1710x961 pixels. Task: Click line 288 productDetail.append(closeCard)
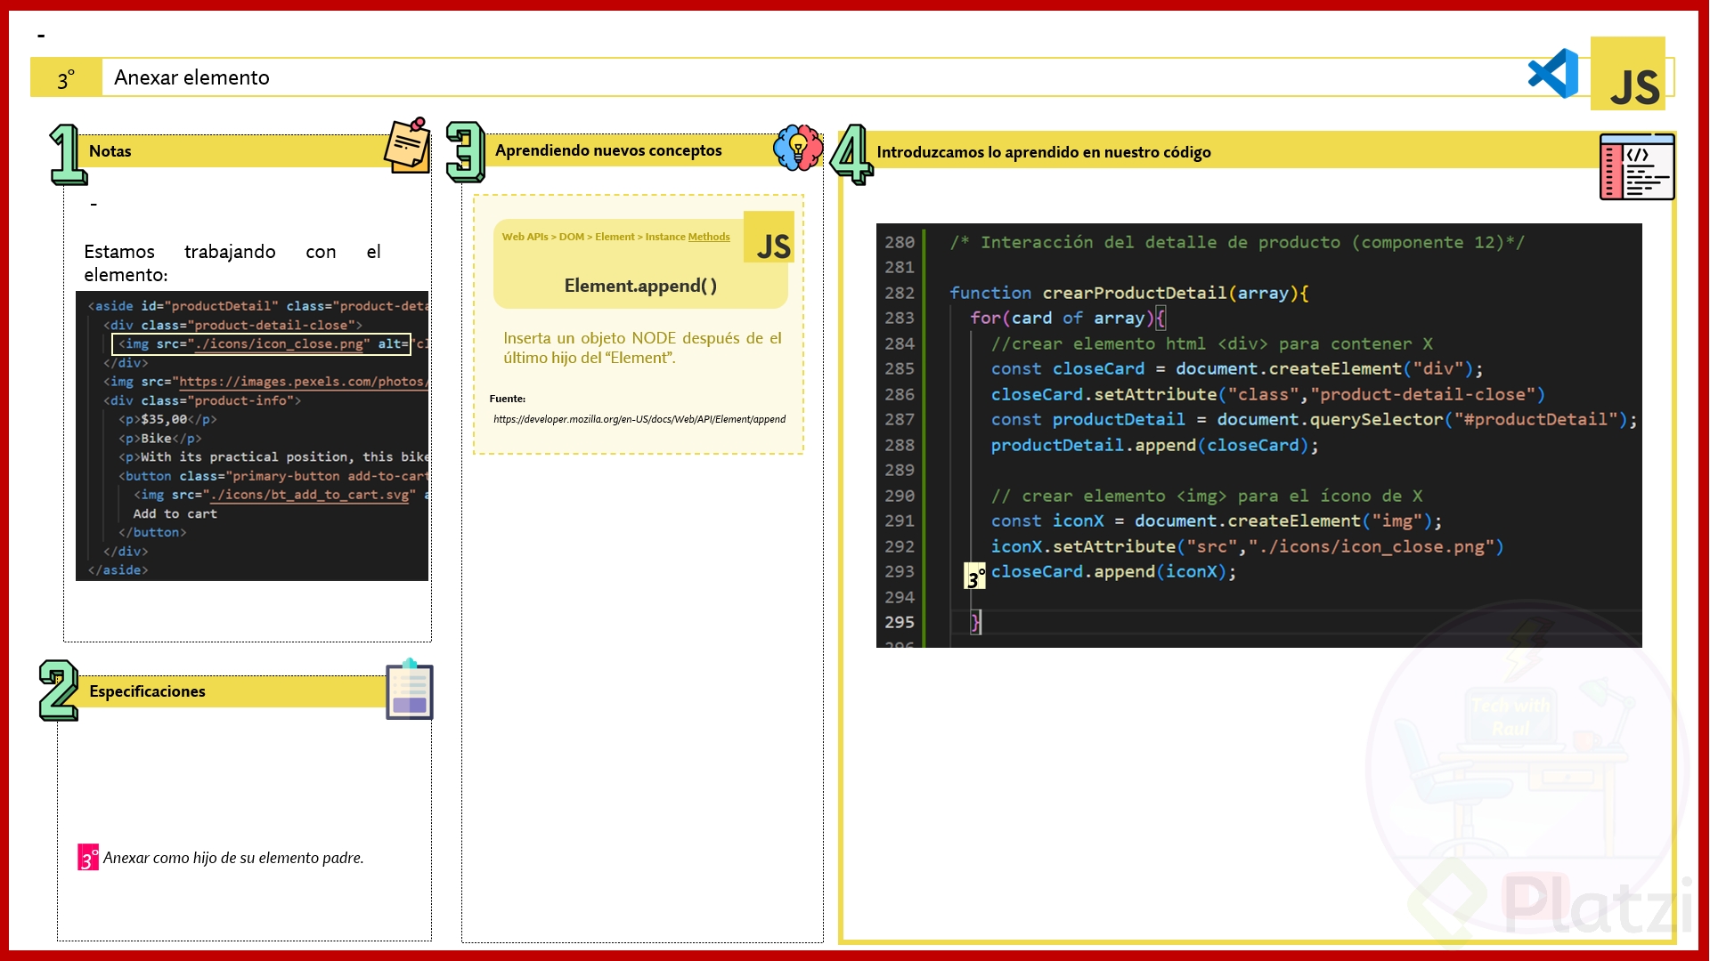[x=1155, y=445]
